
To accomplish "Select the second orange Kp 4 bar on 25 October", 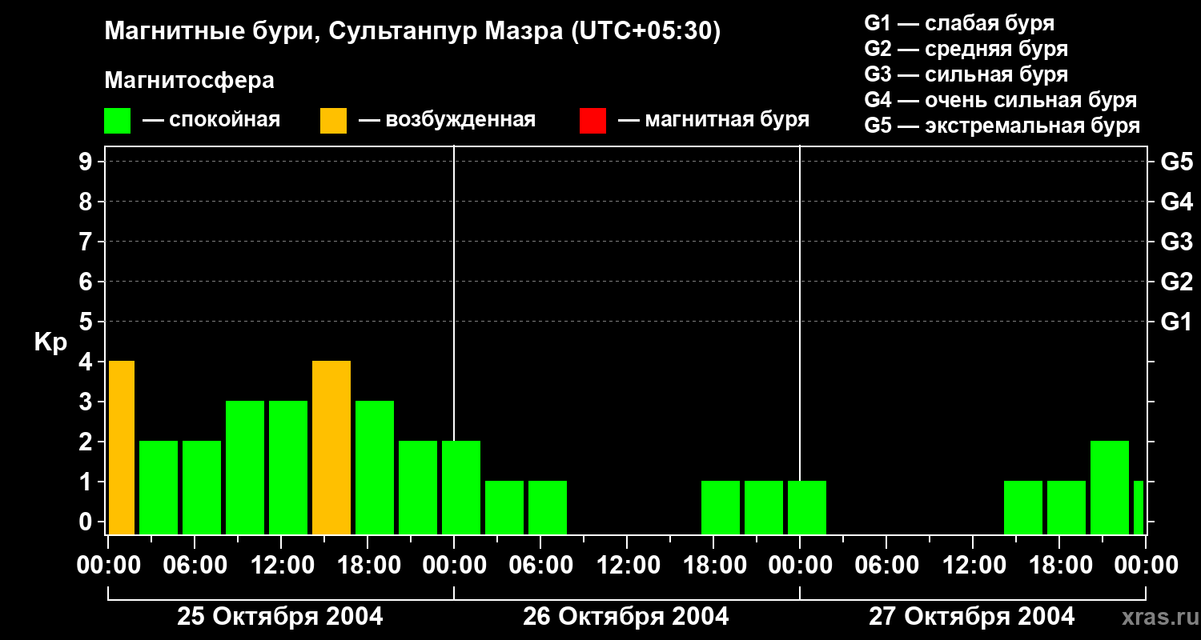I will [331, 447].
